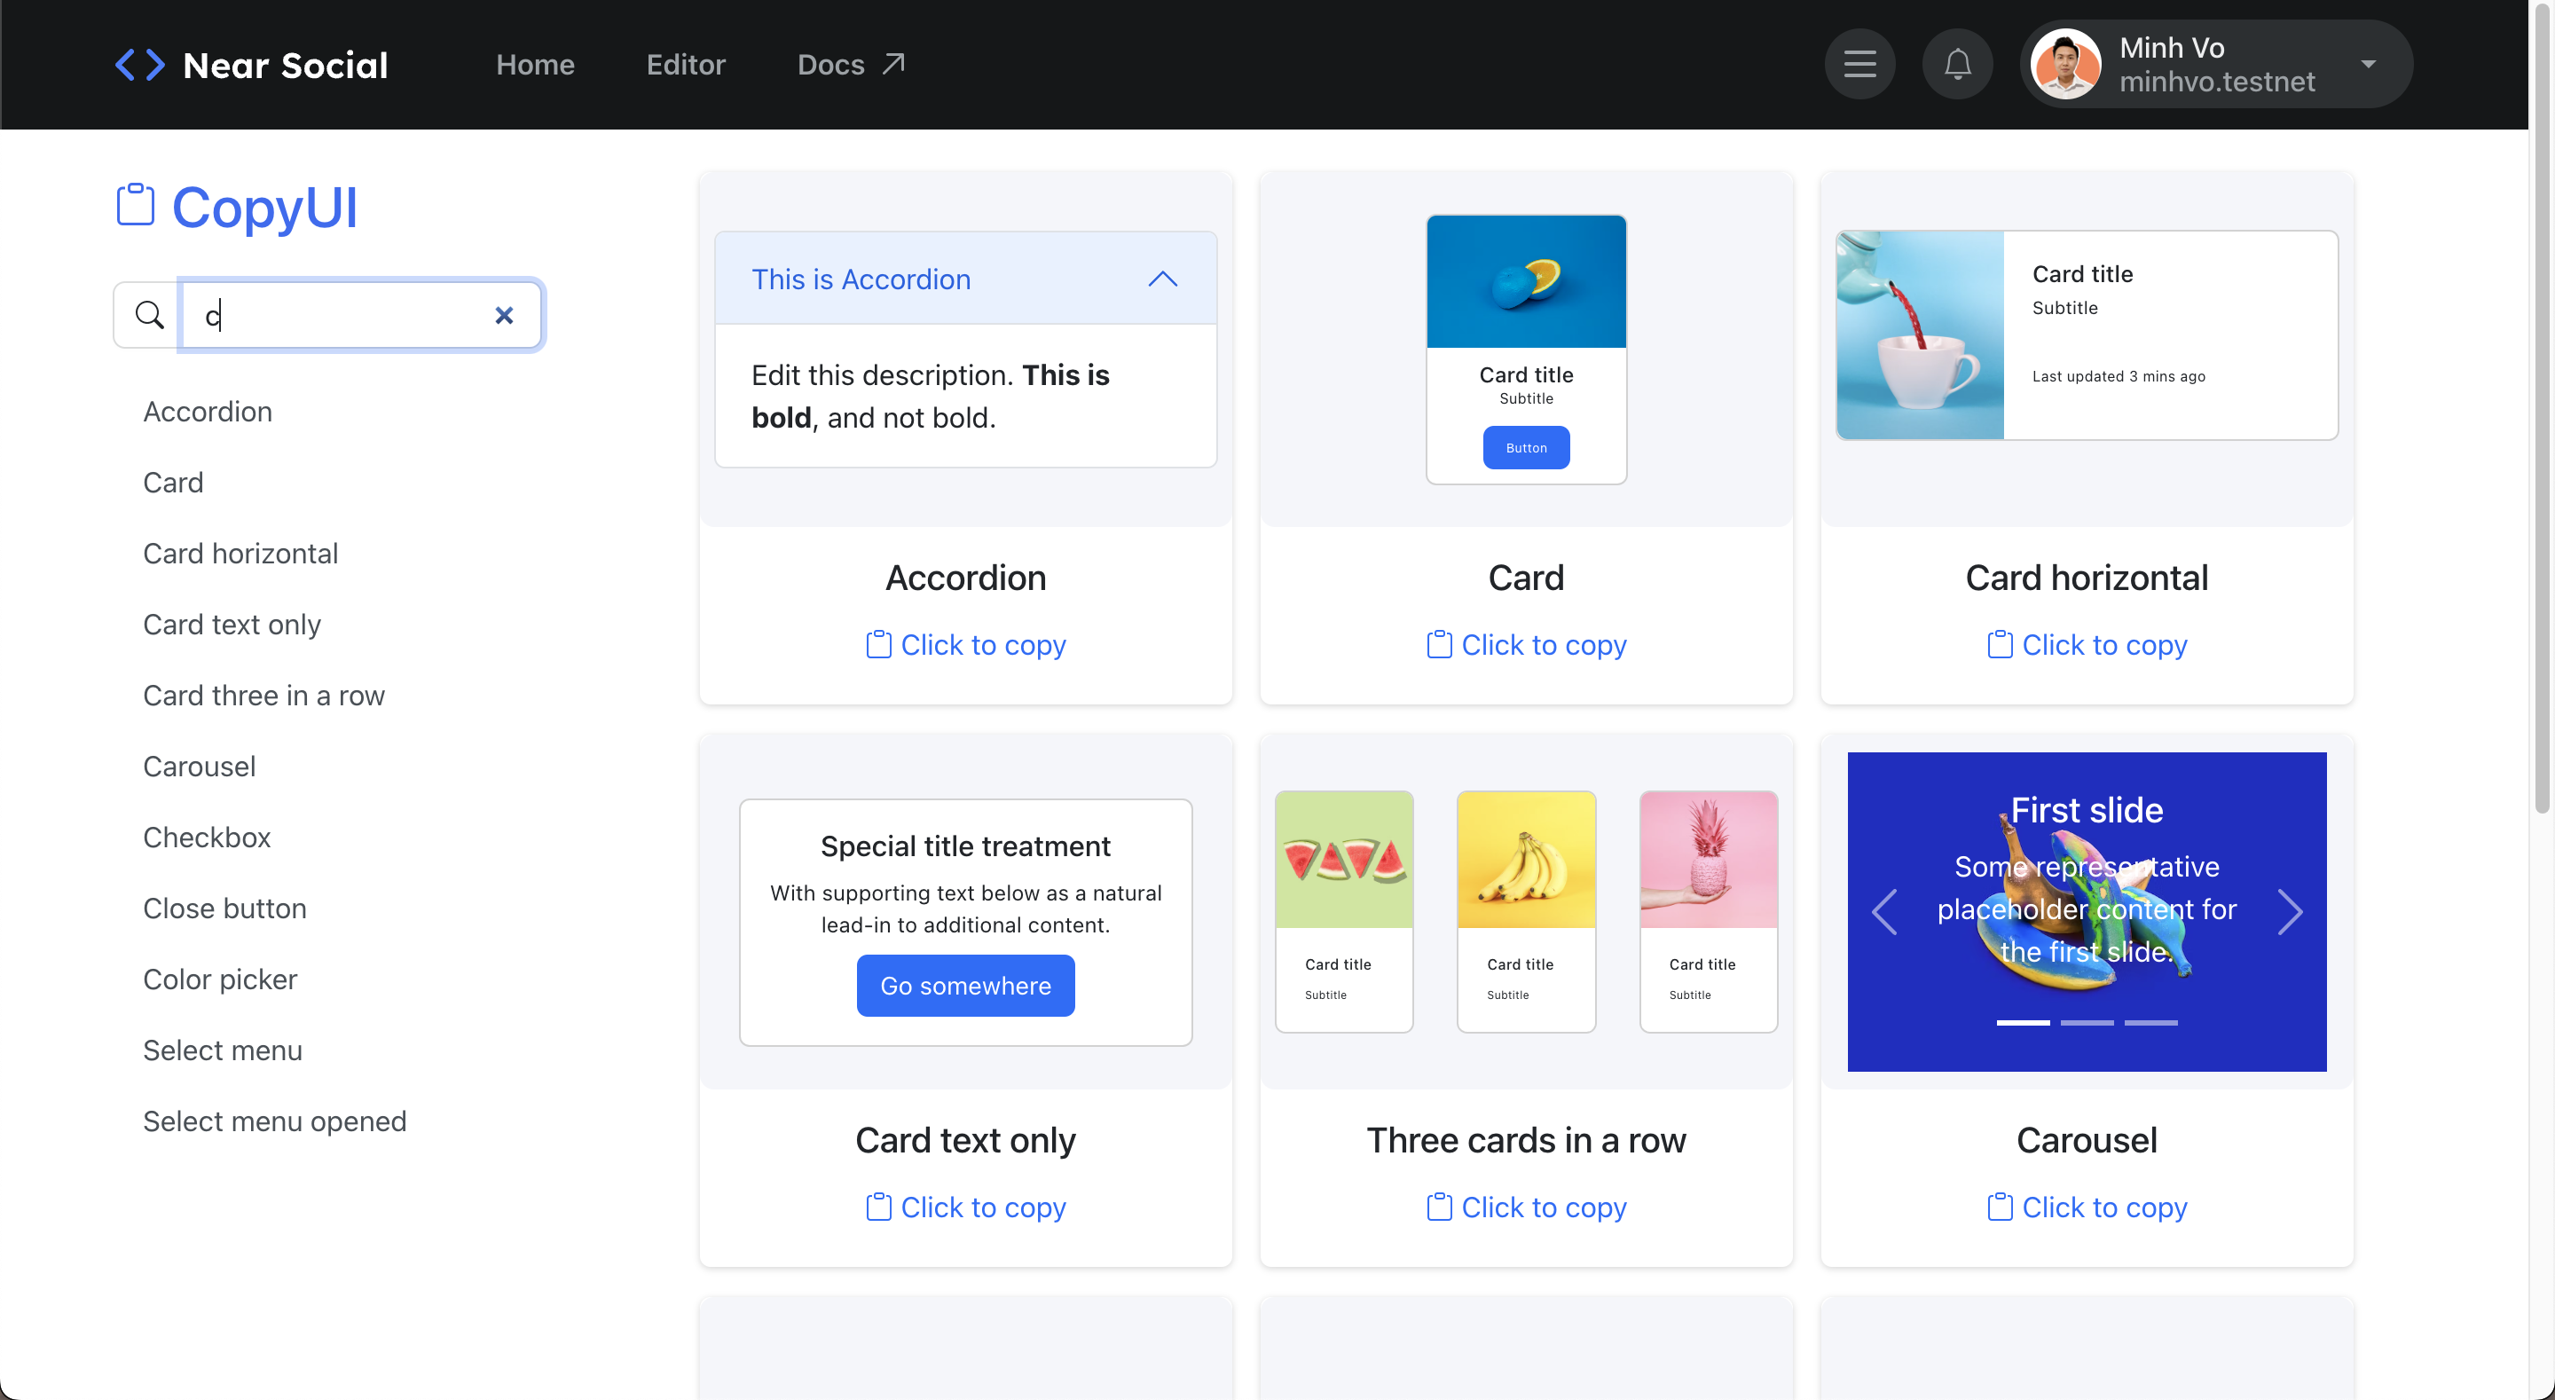Collapse the This is Accordion chevron
The image size is (2555, 1400).
[1162, 279]
